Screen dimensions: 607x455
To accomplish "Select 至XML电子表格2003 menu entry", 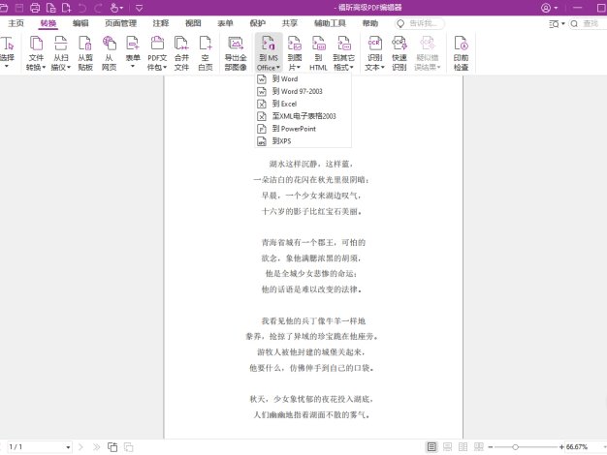I will (x=303, y=116).
